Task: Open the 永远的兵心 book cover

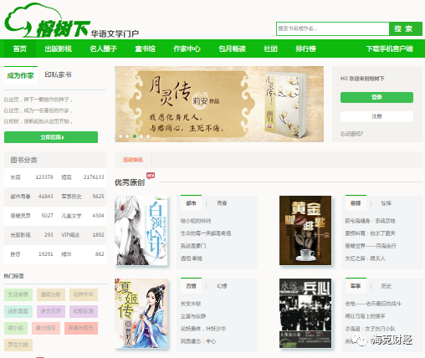Action: (305, 313)
